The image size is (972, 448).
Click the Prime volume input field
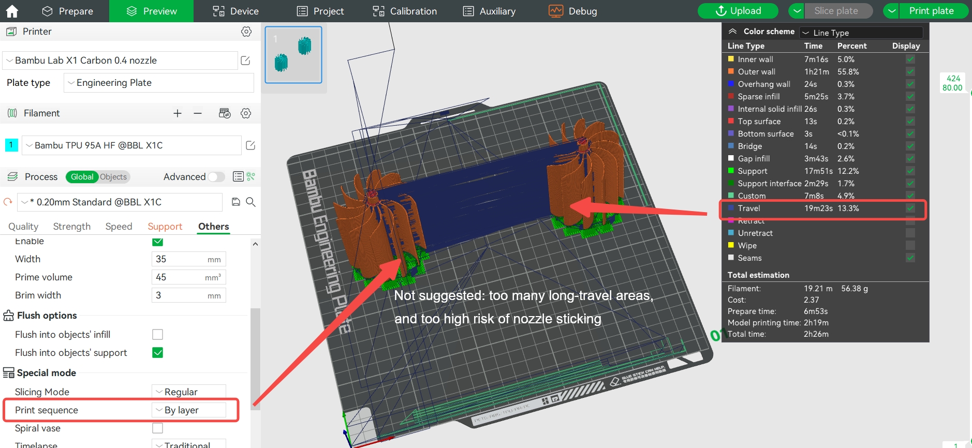click(189, 277)
